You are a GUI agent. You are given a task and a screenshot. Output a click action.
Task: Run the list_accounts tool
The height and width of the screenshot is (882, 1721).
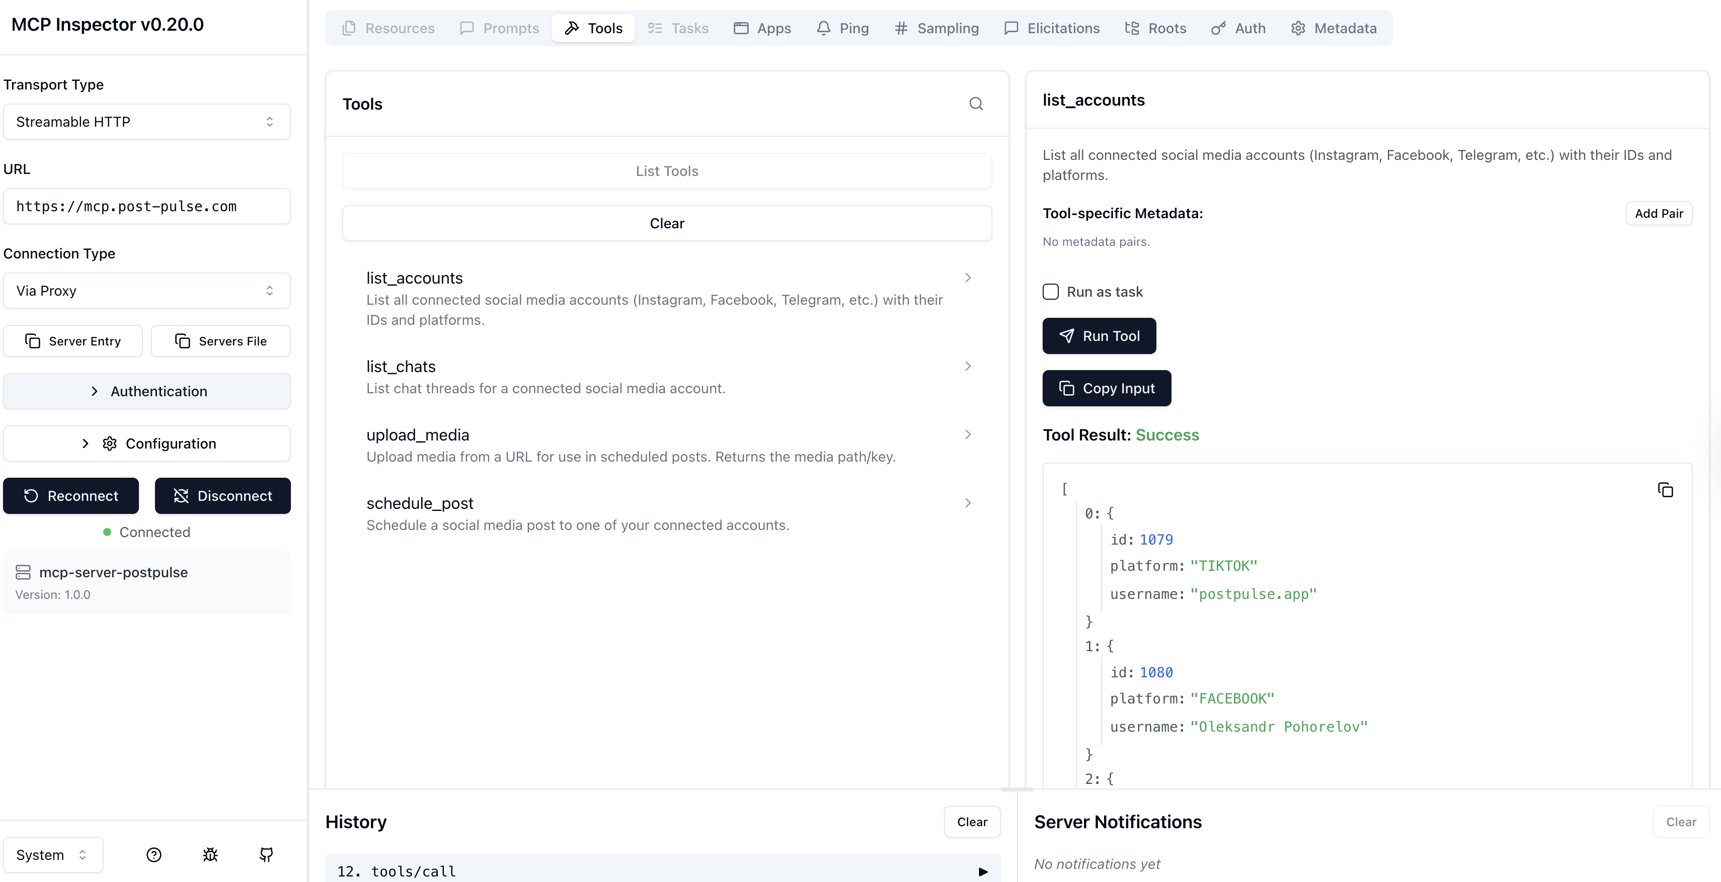[x=1099, y=336]
